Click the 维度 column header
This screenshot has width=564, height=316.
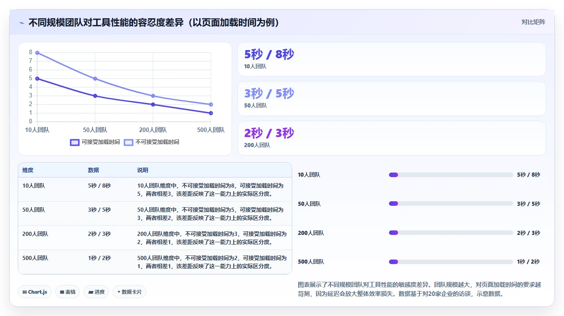point(28,170)
